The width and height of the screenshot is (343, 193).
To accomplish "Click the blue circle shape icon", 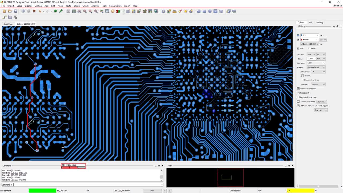I will pos(210,11).
